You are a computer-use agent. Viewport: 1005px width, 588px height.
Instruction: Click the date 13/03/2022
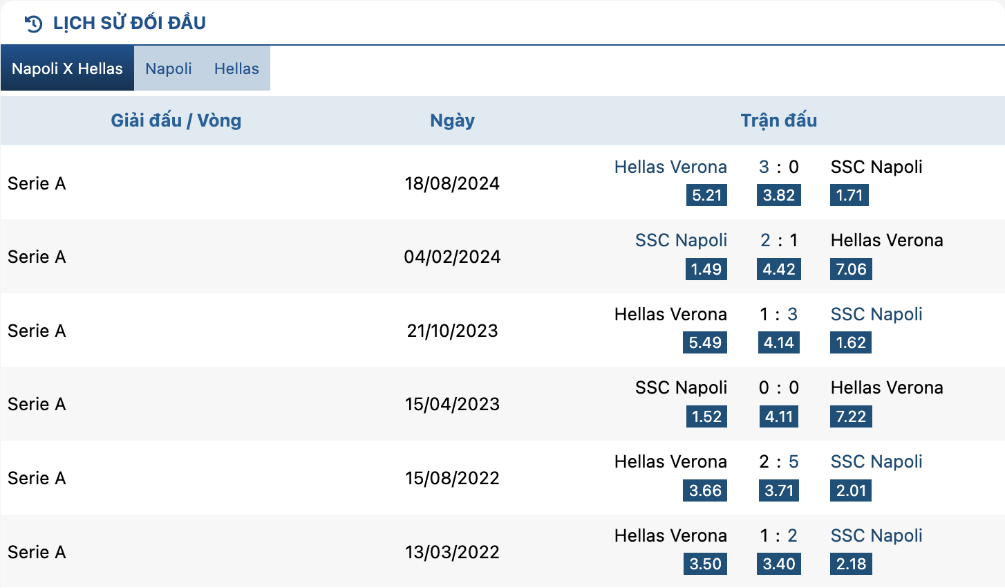tap(452, 552)
